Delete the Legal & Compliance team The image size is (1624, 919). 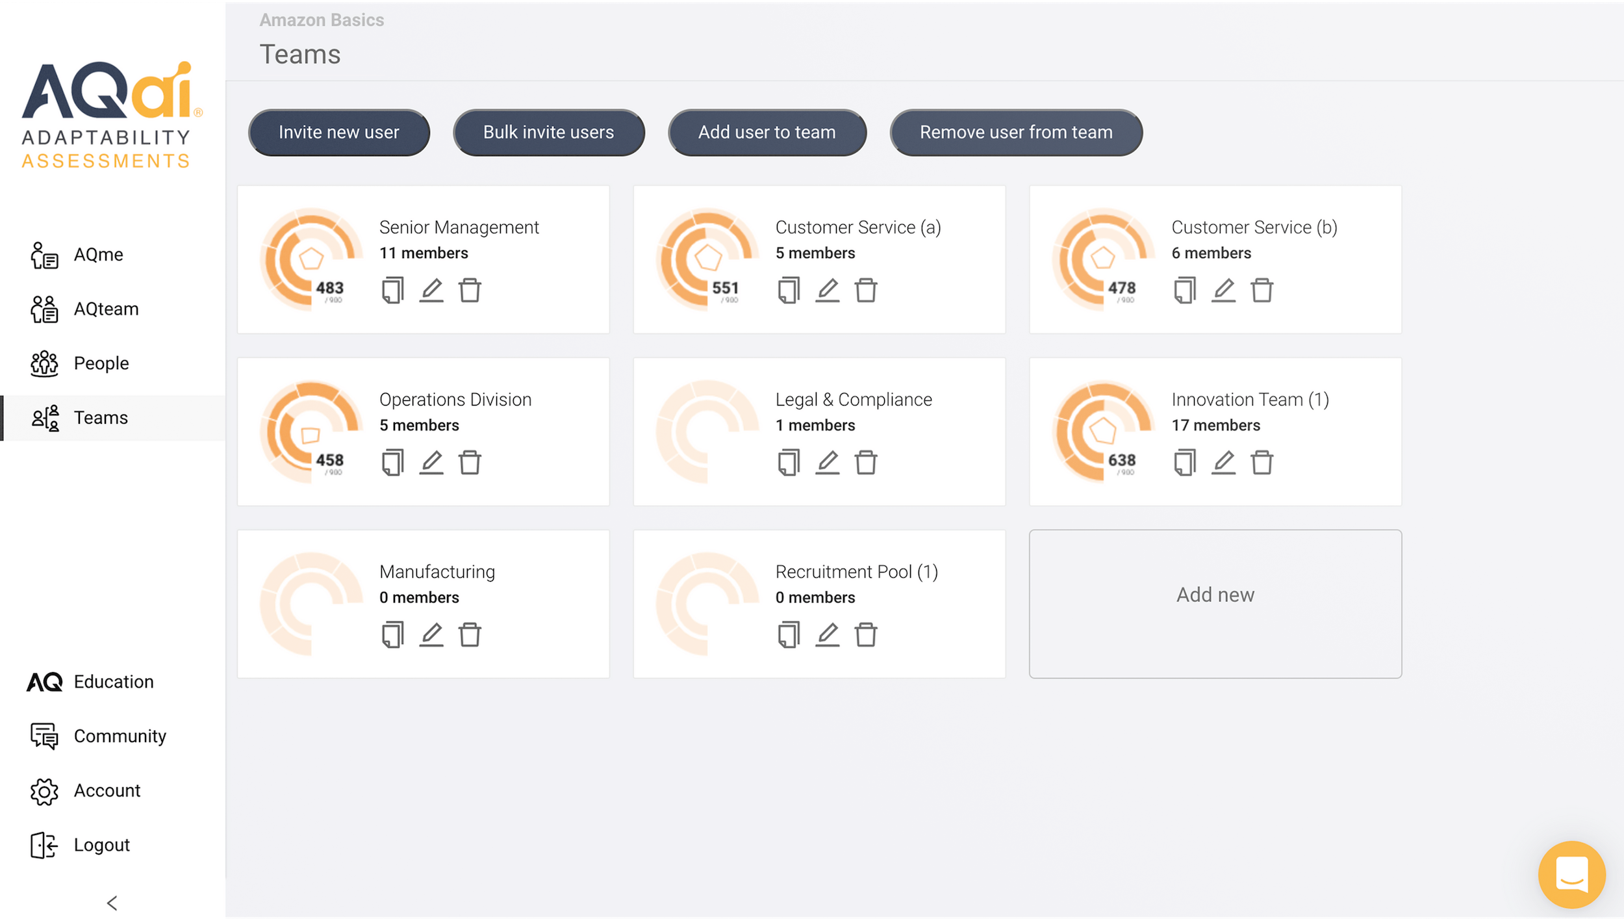click(866, 462)
